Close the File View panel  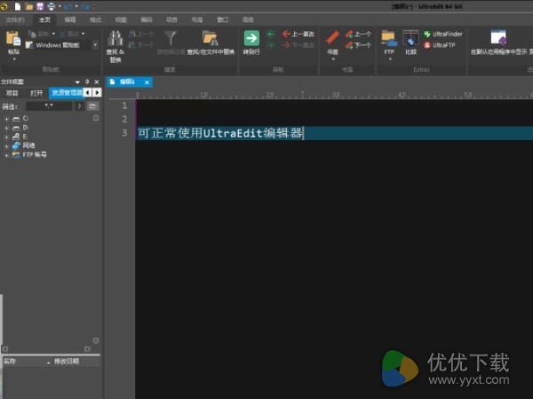tap(97, 82)
